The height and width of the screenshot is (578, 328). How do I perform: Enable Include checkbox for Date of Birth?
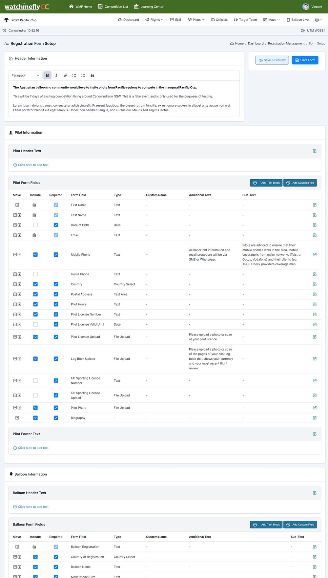(x=35, y=225)
